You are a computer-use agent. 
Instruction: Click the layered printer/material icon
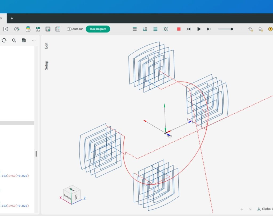28,29
